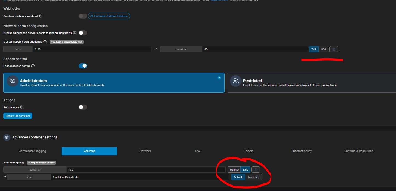396x191 pixels.
Task: Click the Business Edition Feature button
Action: coord(109,16)
